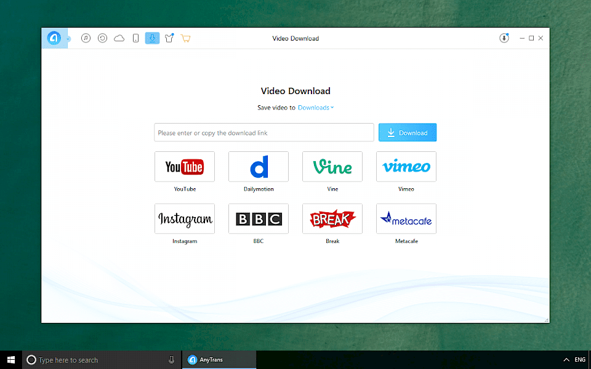Click the "YouTube" label text
The width and height of the screenshot is (591, 369).
point(185,189)
